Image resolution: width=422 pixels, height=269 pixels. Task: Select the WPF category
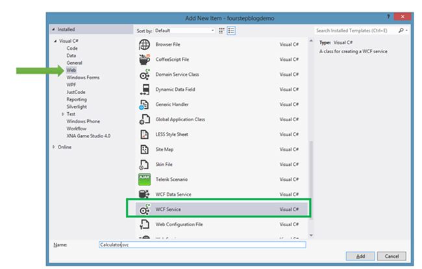(71, 85)
